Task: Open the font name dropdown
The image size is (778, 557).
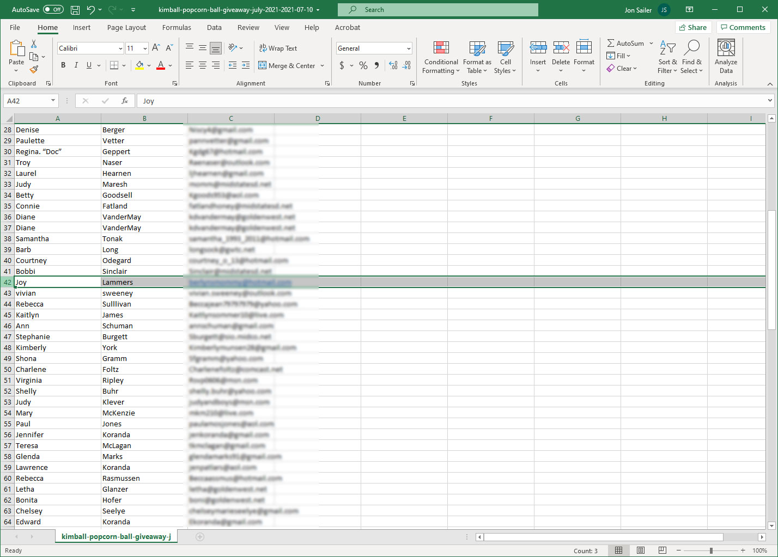Action: [x=120, y=48]
